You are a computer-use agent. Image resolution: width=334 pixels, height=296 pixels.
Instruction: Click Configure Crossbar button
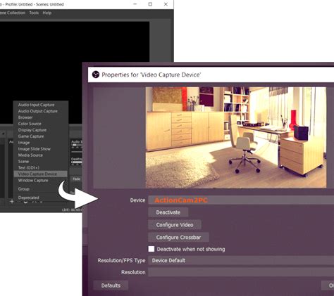click(178, 237)
